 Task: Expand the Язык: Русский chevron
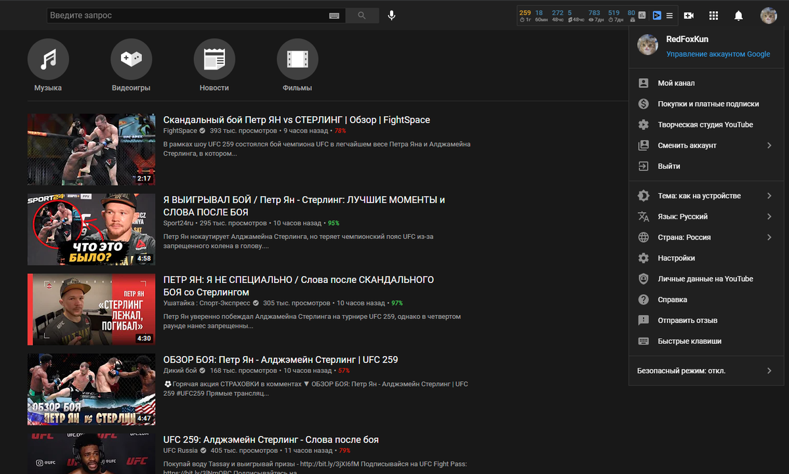769,217
